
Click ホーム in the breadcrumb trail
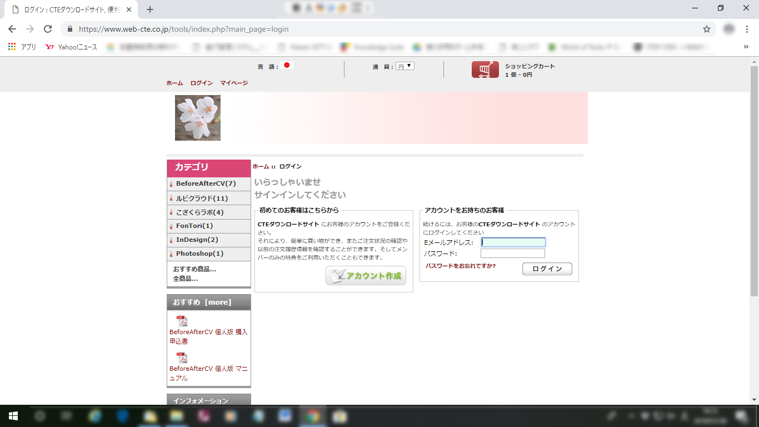(261, 166)
